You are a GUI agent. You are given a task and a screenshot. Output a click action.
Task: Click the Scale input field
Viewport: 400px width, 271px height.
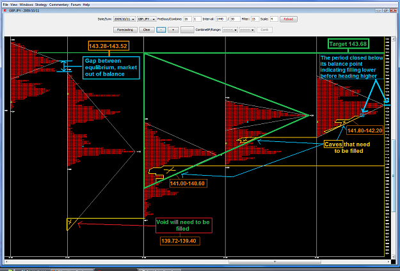[274, 19]
